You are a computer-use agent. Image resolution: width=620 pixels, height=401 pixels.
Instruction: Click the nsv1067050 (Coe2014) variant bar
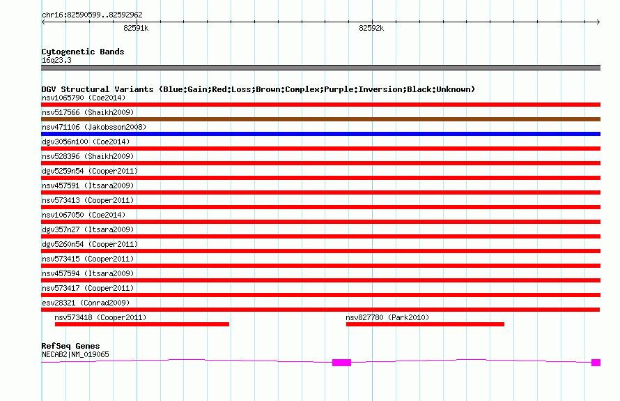(x=320, y=222)
